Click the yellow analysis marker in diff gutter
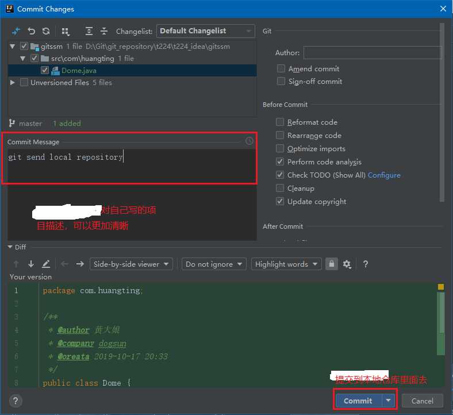The height and width of the screenshot is (415, 453). tap(440, 286)
